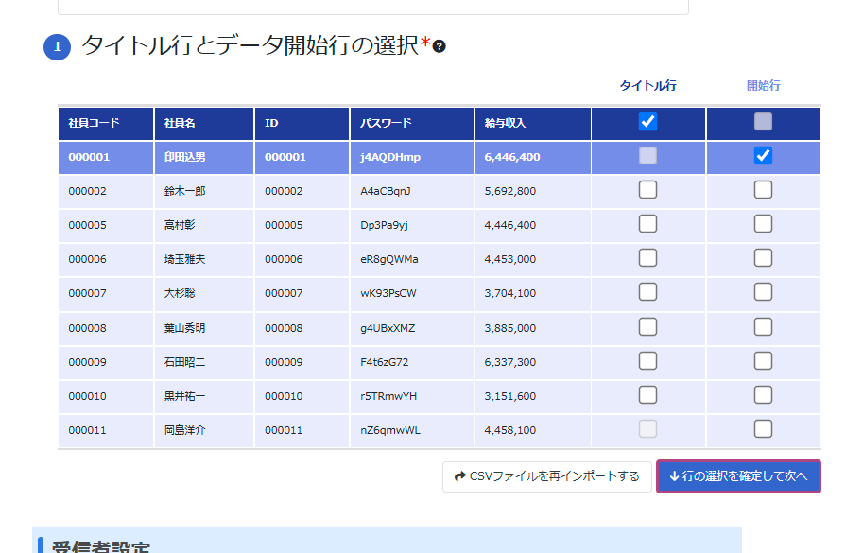
Task: Click the step 1 number badge
Action: click(x=57, y=46)
